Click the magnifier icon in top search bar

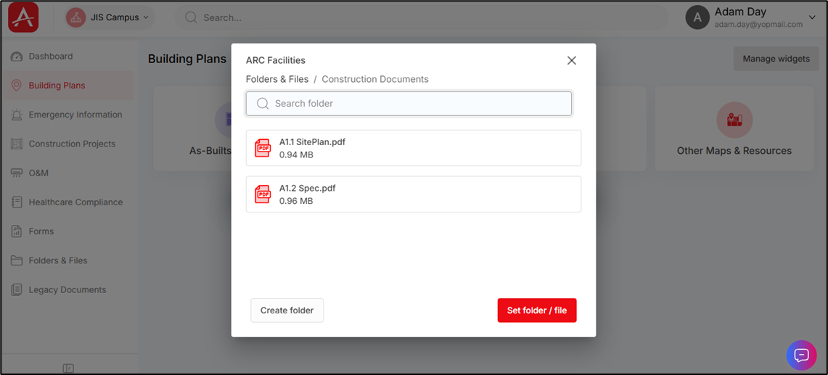[x=191, y=17]
